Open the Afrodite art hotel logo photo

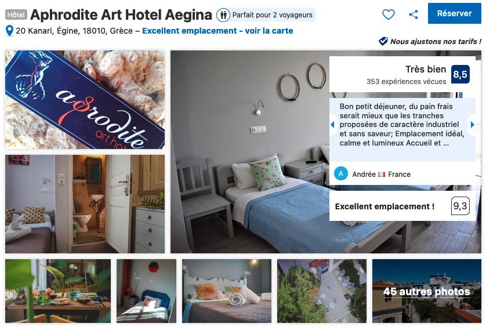[x=85, y=100]
